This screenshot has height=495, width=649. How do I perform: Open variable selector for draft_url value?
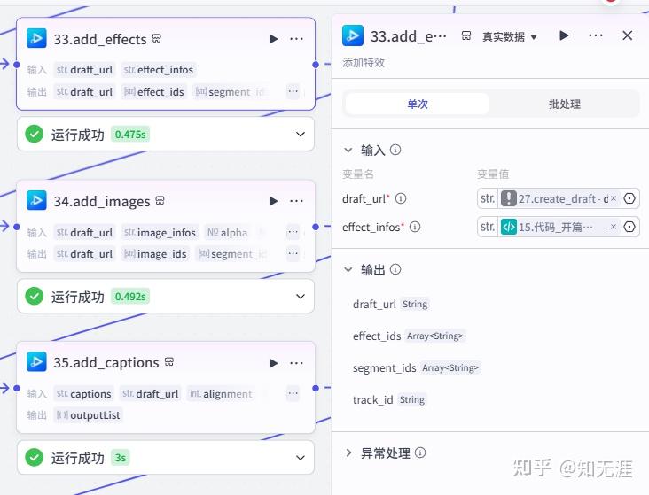click(629, 199)
